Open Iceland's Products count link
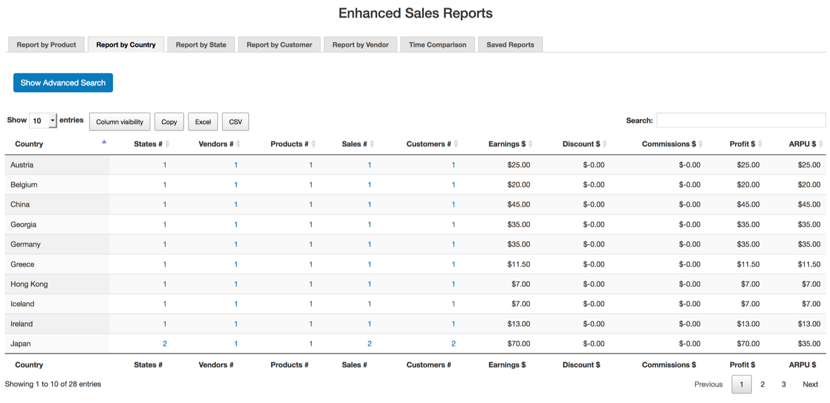Screen dimensions: 830x403 click(x=311, y=304)
